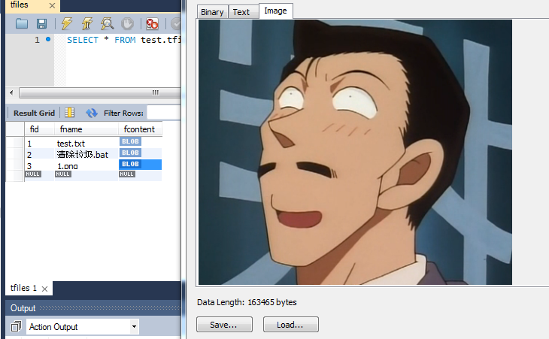The height and width of the screenshot is (339, 549).
Task: Click the fname column header
Action: pos(86,129)
